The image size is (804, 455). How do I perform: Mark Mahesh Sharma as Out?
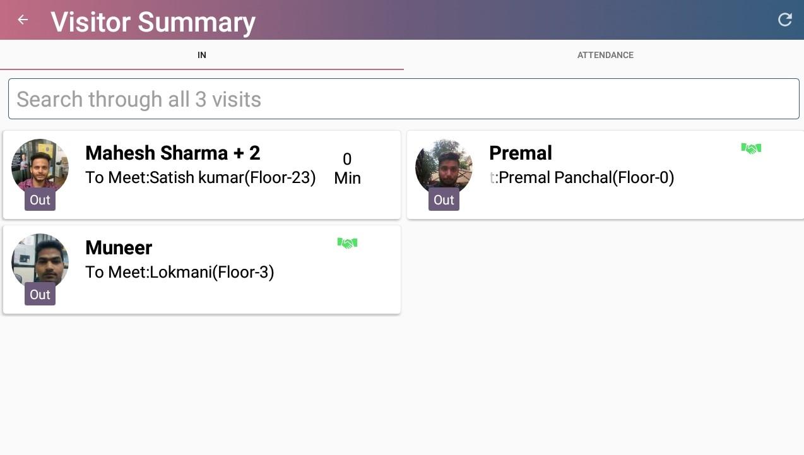click(x=40, y=200)
